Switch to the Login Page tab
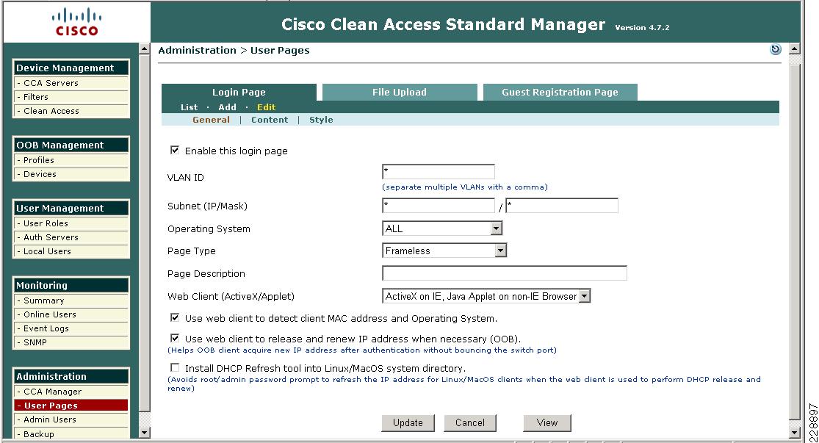The image size is (819, 443). coord(239,92)
